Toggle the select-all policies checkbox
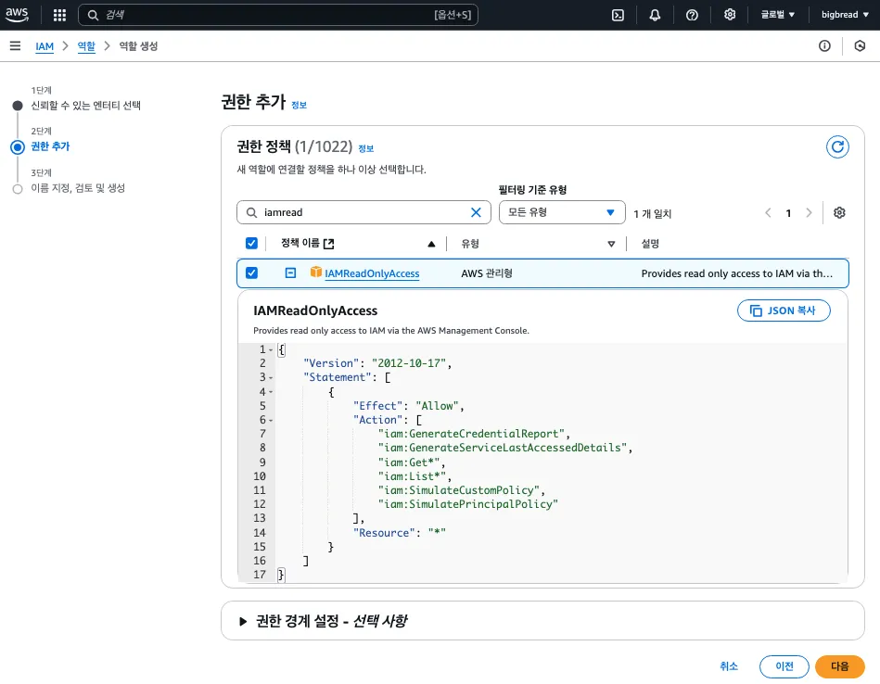The height and width of the screenshot is (684, 880). pyautogui.click(x=251, y=243)
